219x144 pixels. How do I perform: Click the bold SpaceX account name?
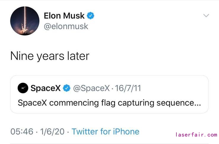[46, 88]
